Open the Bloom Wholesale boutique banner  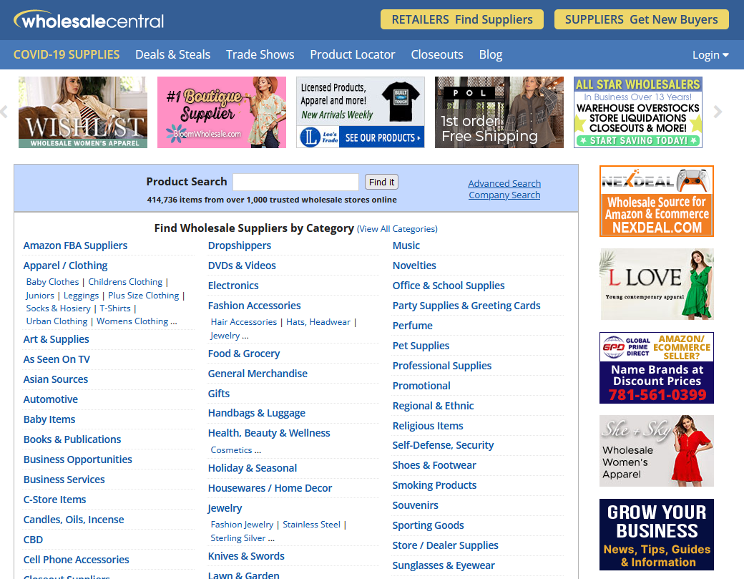222,112
